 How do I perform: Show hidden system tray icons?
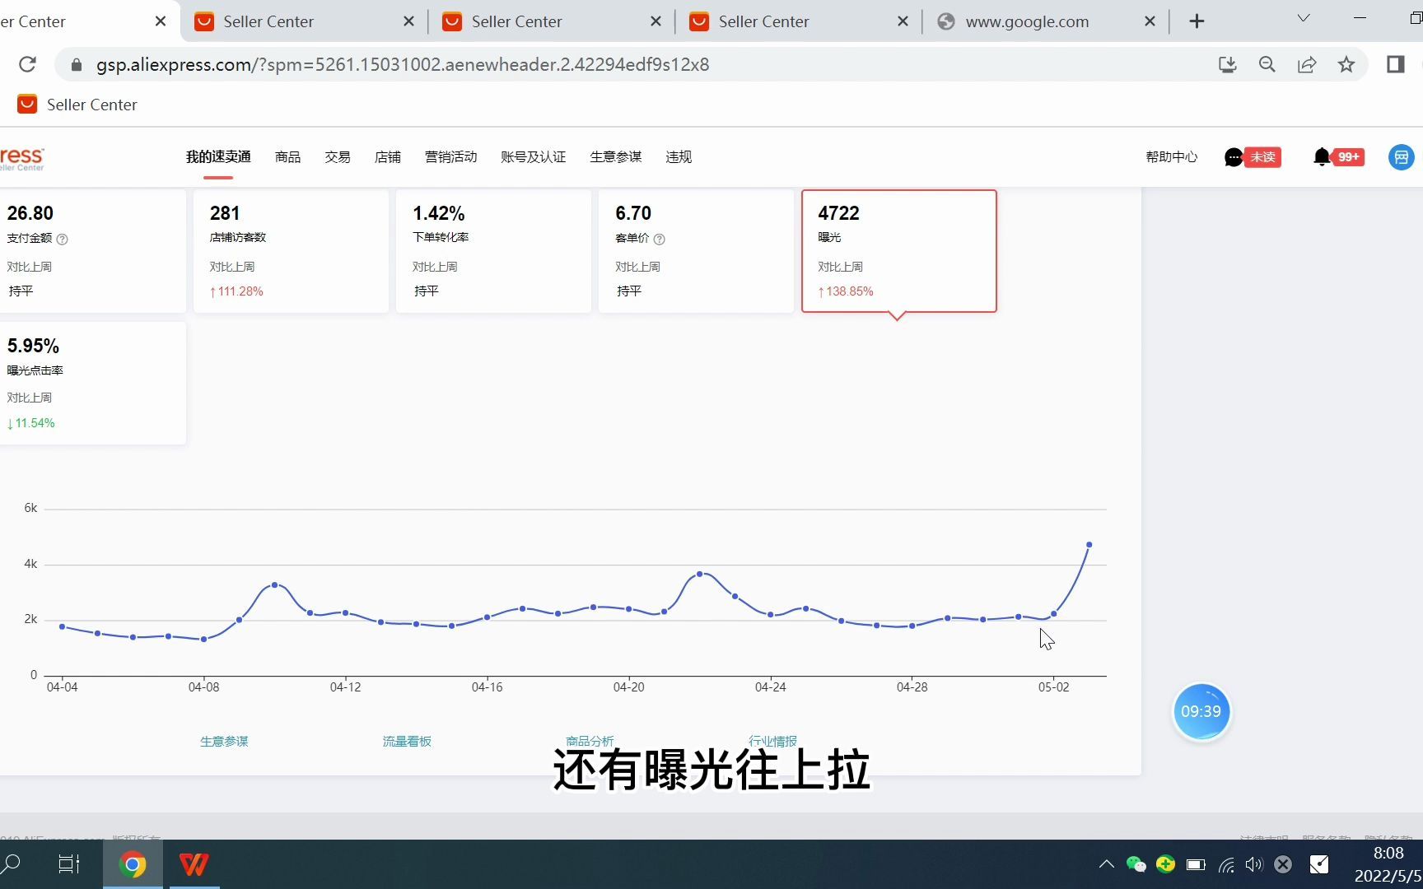tap(1107, 864)
